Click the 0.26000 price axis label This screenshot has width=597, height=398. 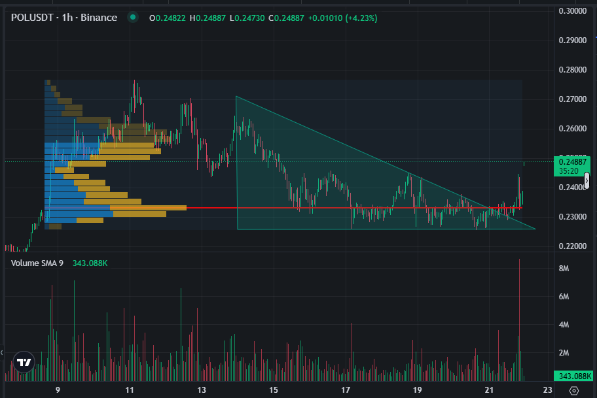(x=573, y=129)
